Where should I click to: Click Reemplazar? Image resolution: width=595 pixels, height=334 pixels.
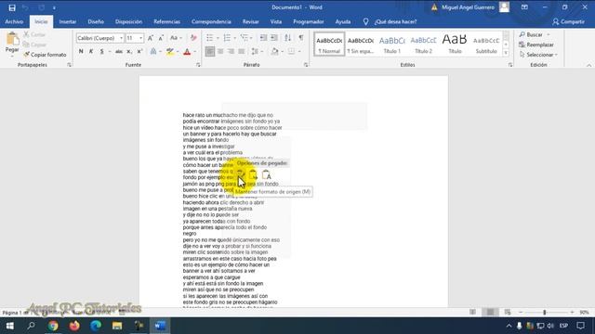coord(536,45)
